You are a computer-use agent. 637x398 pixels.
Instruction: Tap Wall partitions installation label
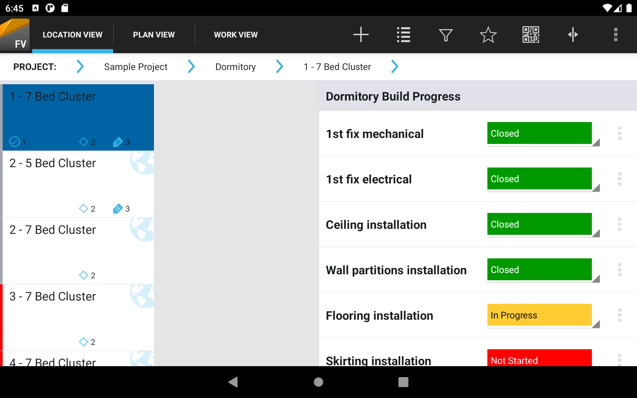[x=396, y=270]
